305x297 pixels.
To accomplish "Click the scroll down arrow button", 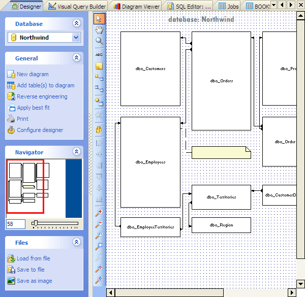I will (x=300, y=284).
